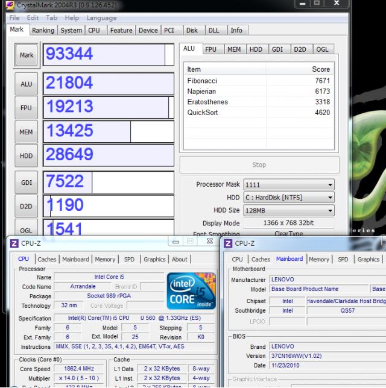Run the GDI benchmark button
The height and width of the screenshot is (388, 386).
(x=27, y=183)
